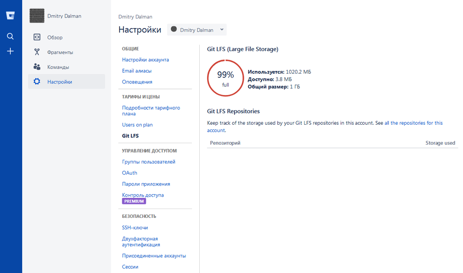
Task: Click avatar dot in account dropdown
Action: [x=174, y=29]
